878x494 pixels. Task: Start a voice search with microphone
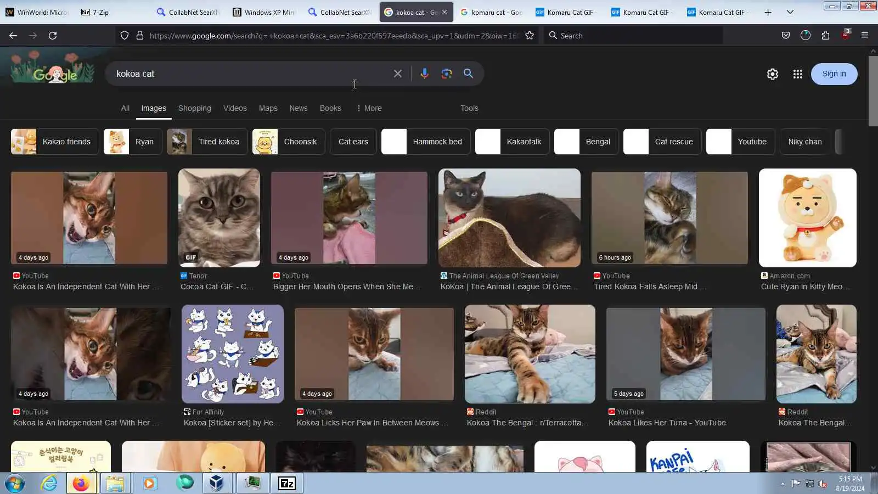click(x=424, y=74)
